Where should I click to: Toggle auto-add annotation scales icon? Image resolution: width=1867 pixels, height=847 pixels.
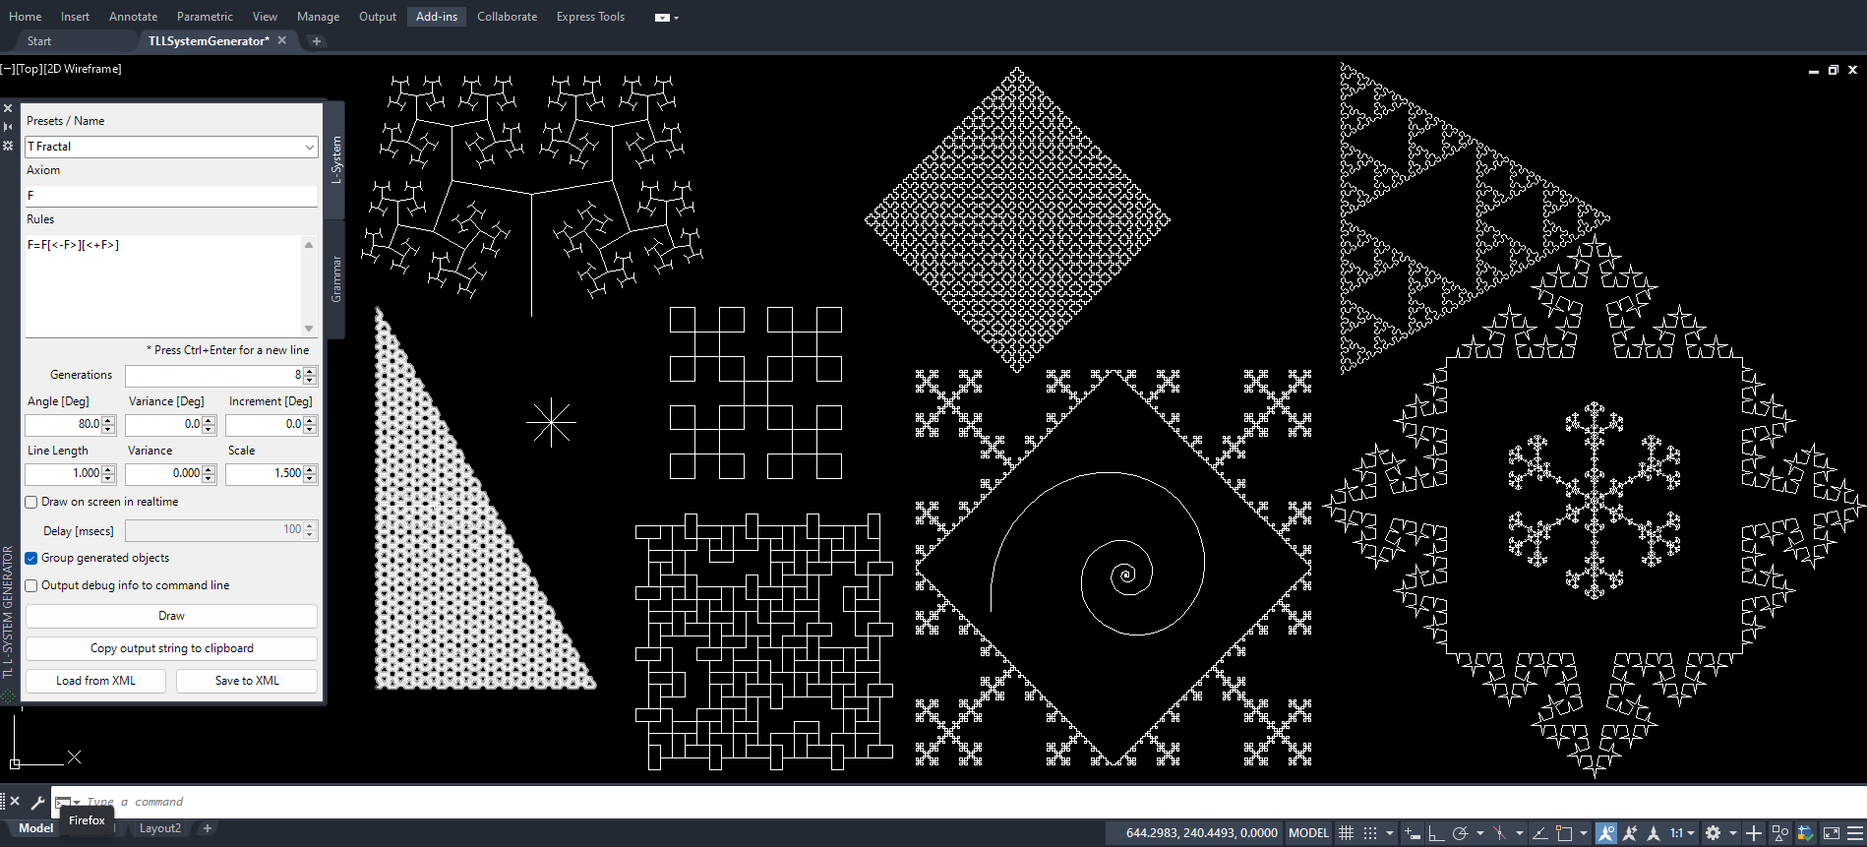[1630, 832]
